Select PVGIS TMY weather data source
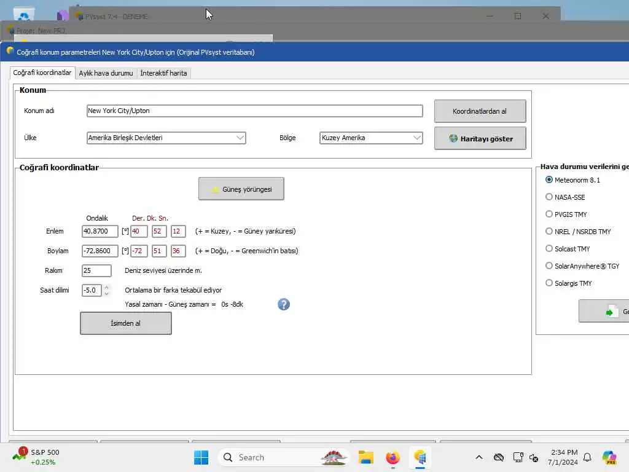Image resolution: width=629 pixels, height=472 pixels. (x=549, y=214)
